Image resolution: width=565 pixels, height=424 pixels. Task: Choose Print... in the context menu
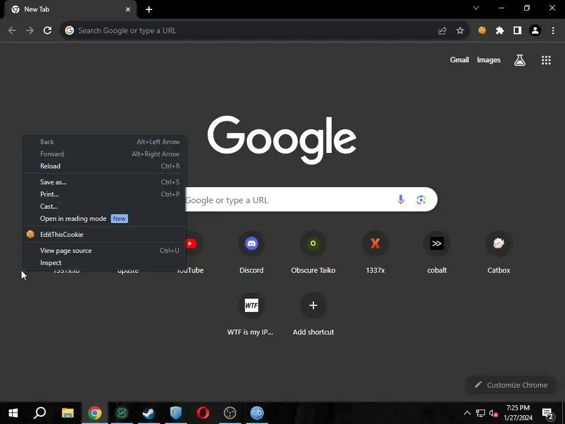point(103,194)
